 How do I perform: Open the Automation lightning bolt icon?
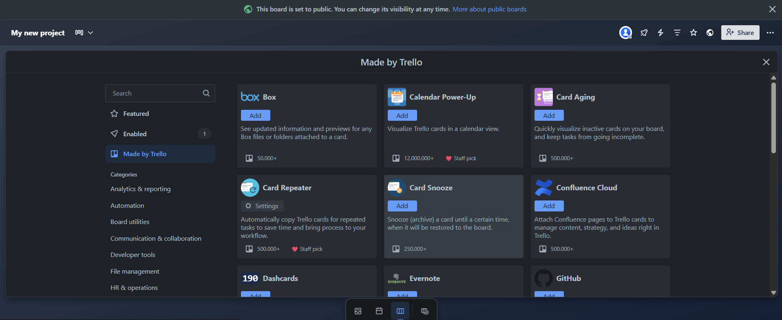[x=661, y=33]
